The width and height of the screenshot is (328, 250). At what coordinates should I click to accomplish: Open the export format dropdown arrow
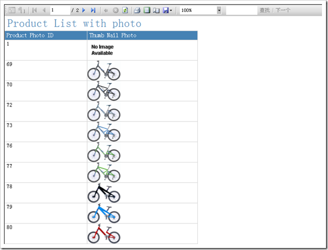171,10
